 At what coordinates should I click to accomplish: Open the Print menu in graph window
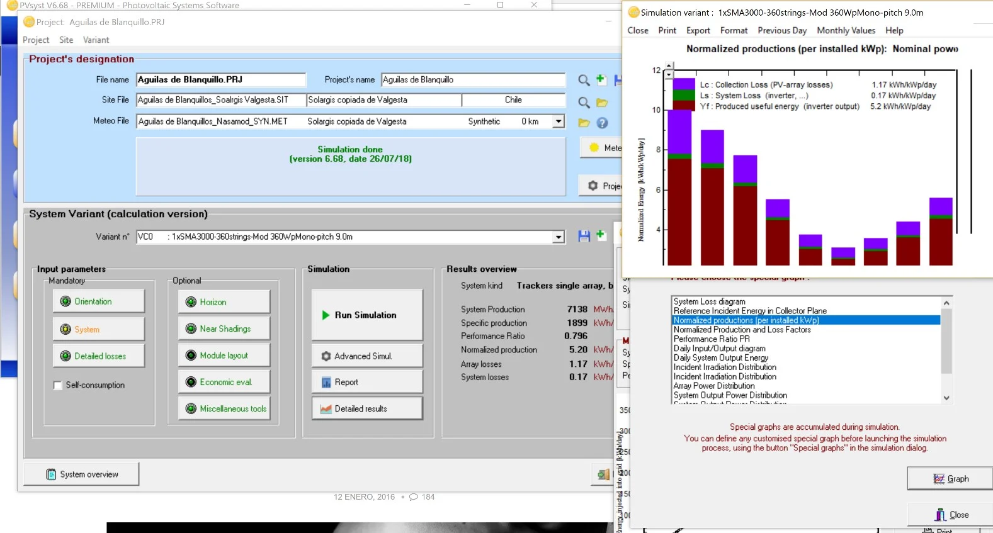click(x=667, y=30)
